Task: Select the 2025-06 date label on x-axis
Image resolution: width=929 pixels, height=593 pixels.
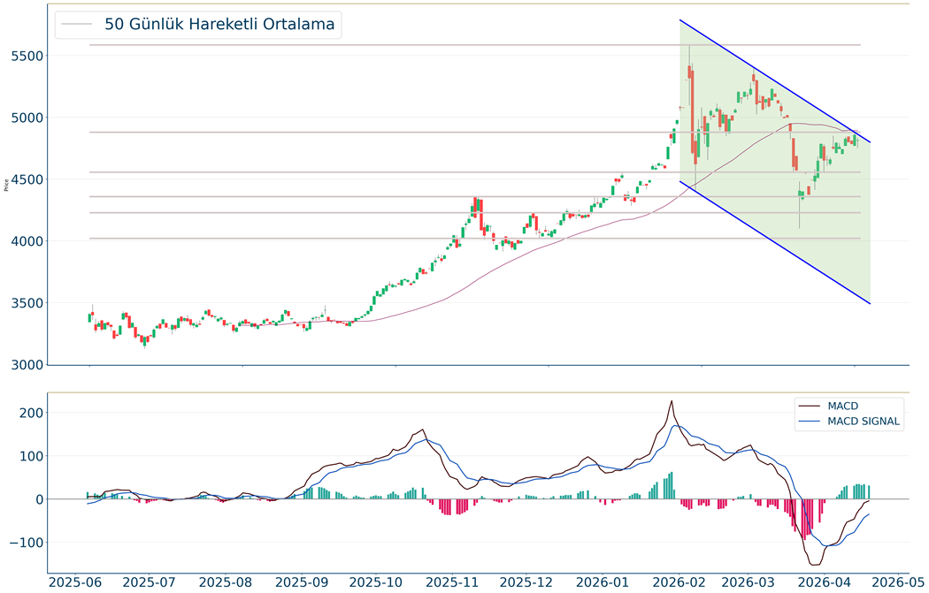Action: coord(75,582)
